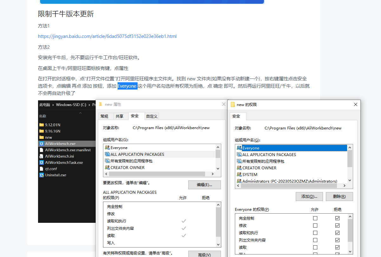Screen dimensions: 381x257
Task: Select 写入 row in new 属性 permissions
Action: 159,243
